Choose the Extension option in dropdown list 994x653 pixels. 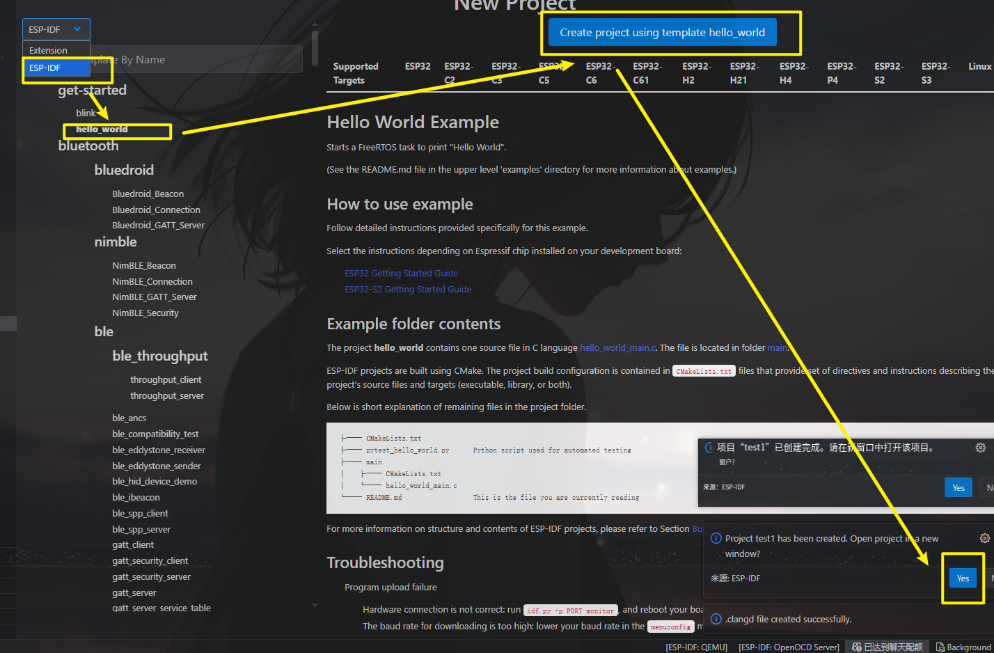(56, 50)
